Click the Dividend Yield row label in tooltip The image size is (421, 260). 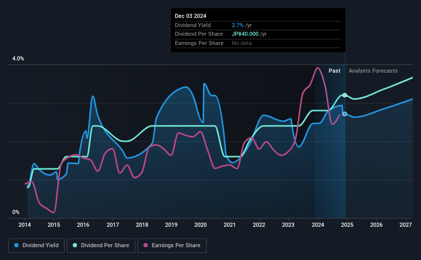[x=193, y=25]
